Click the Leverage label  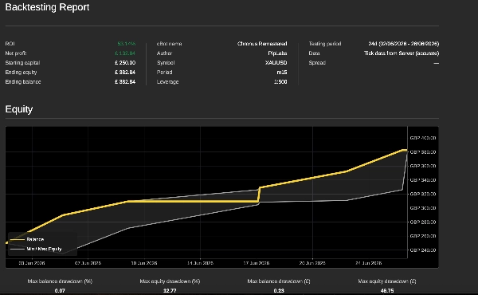[x=167, y=82]
